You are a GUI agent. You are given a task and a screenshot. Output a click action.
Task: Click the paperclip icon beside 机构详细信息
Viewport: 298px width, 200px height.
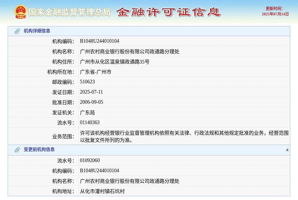(17, 31)
